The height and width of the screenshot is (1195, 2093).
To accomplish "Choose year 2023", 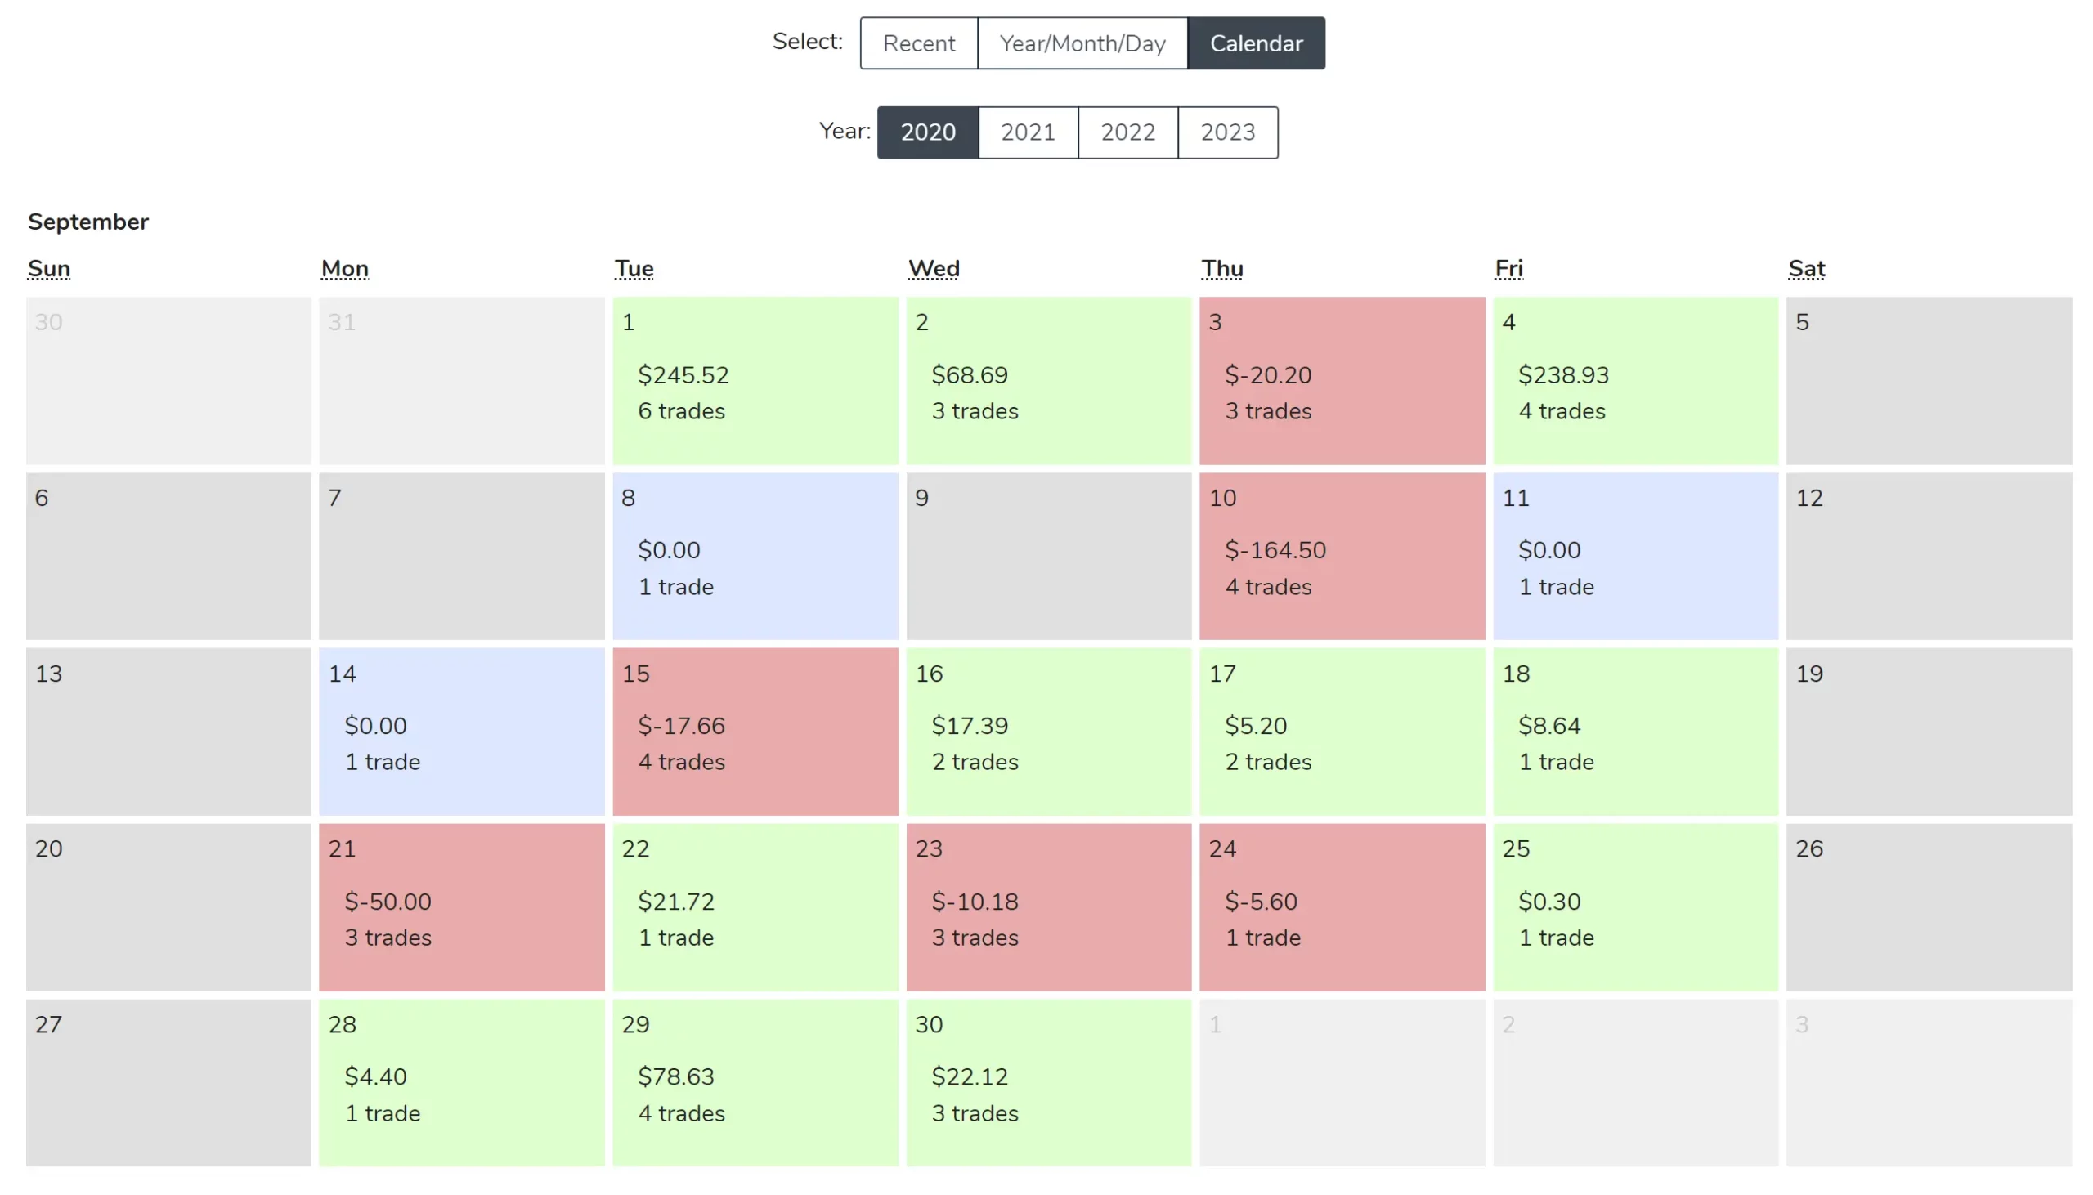I will click(x=1227, y=132).
